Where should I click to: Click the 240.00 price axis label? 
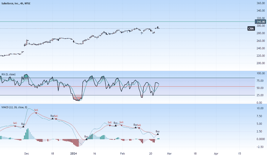pyautogui.click(x=261, y=48)
